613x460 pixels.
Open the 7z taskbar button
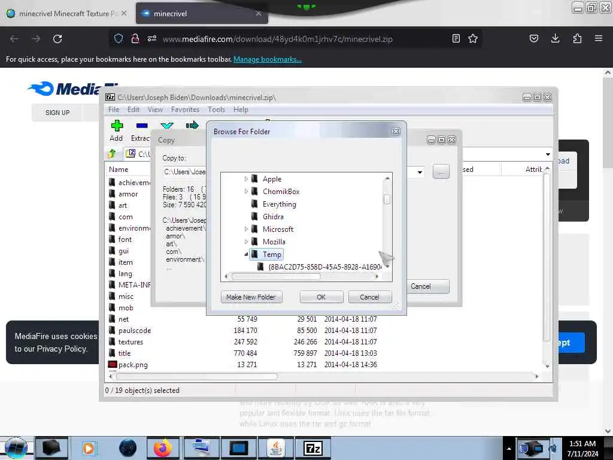click(x=312, y=448)
